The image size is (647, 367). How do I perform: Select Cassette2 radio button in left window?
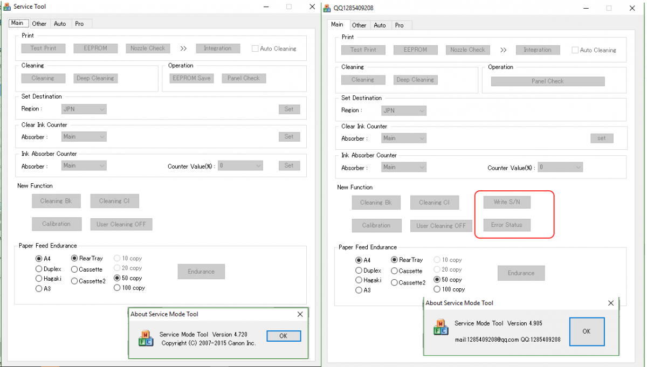[x=74, y=281]
